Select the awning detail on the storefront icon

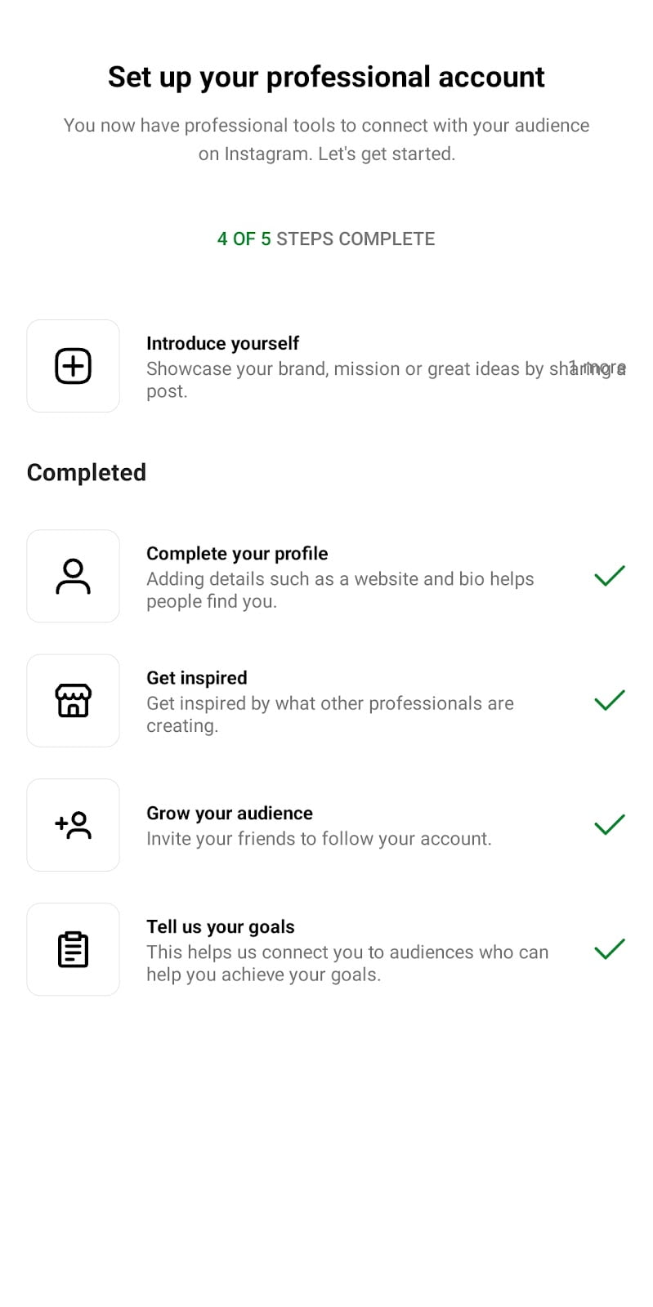73,690
